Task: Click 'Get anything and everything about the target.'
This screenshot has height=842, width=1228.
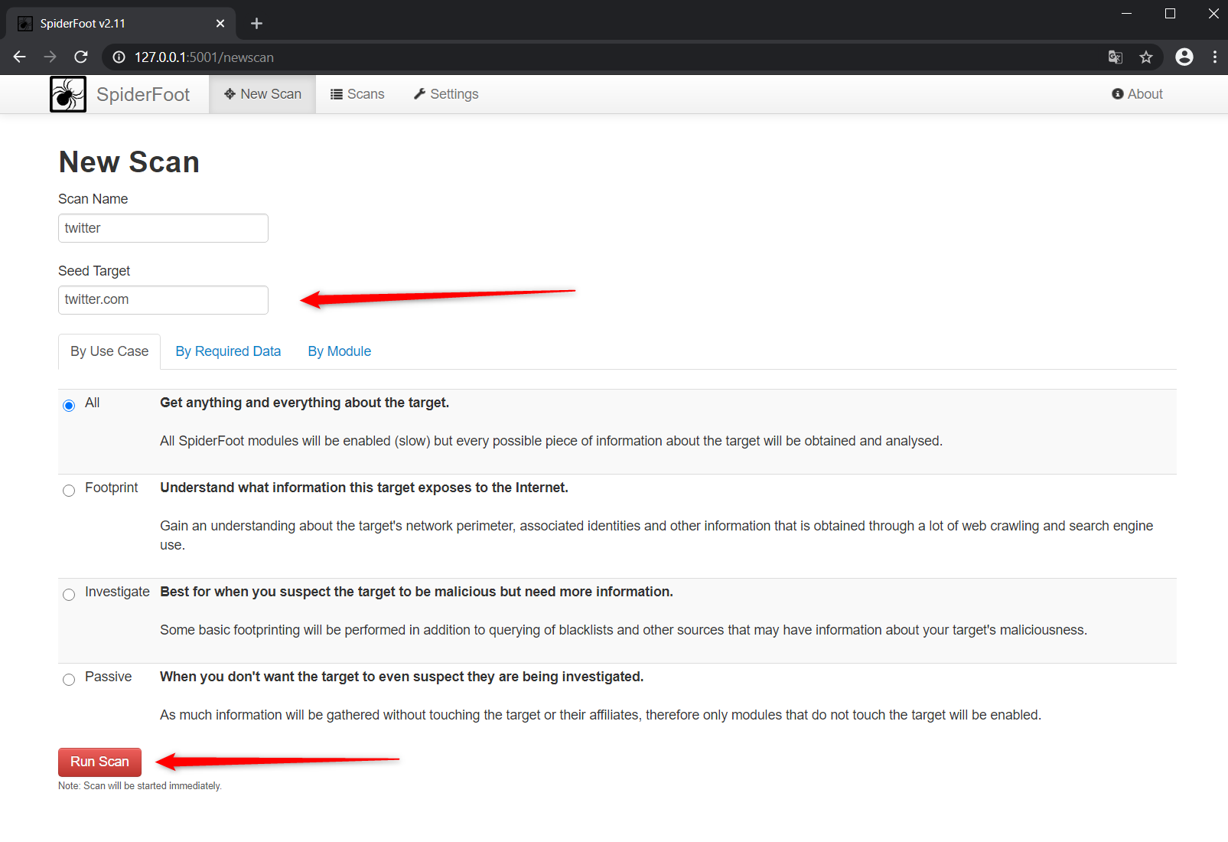Action: (305, 403)
